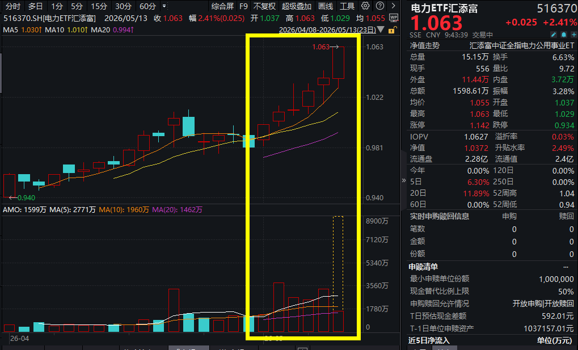Expand more periods dropdown after 60分
Screen dimensions: 578x350
coord(164,6)
